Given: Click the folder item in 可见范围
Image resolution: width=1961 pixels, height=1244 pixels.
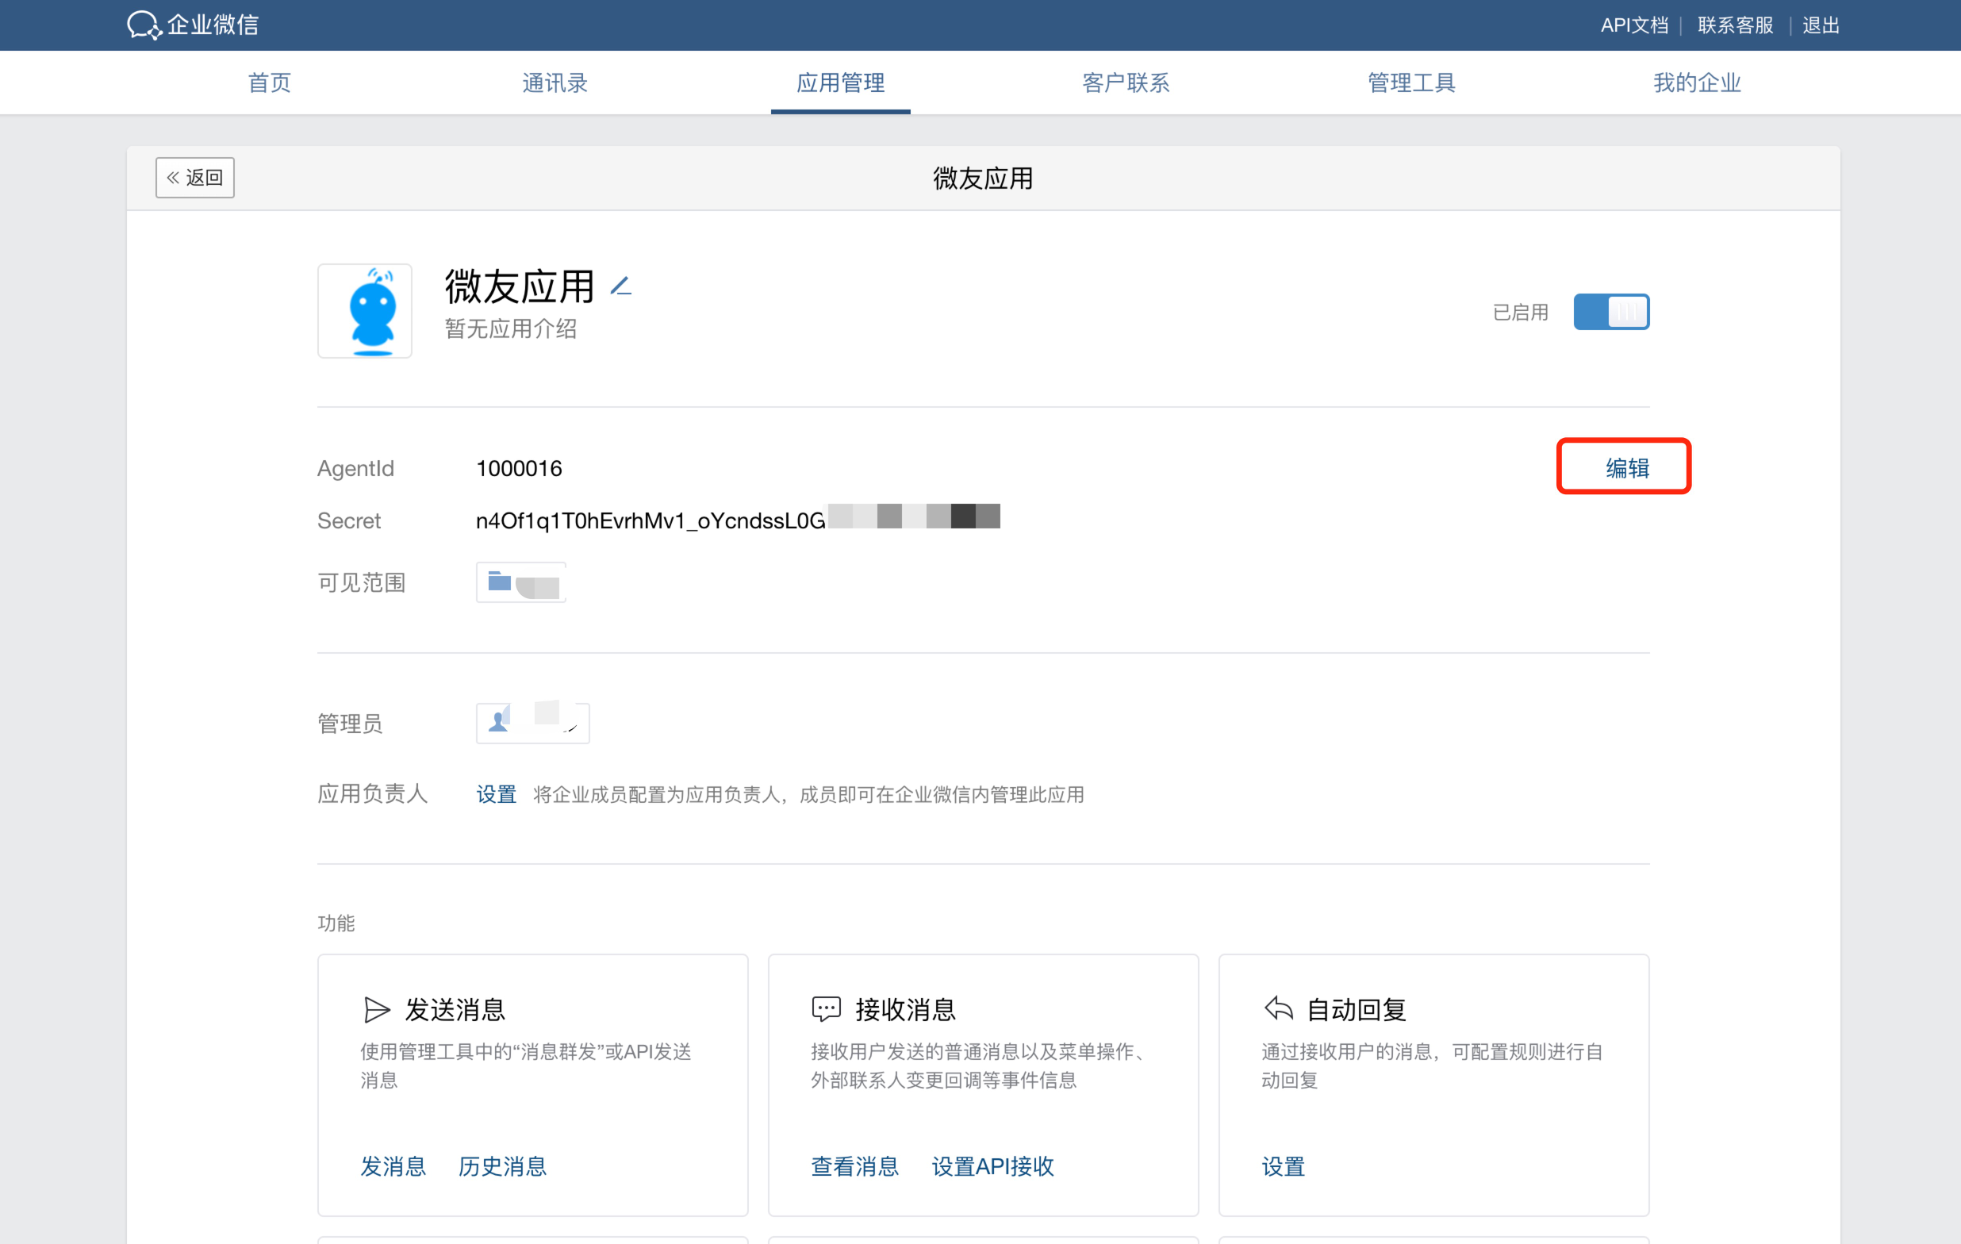Looking at the screenshot, I should click(x=521, y=582).
